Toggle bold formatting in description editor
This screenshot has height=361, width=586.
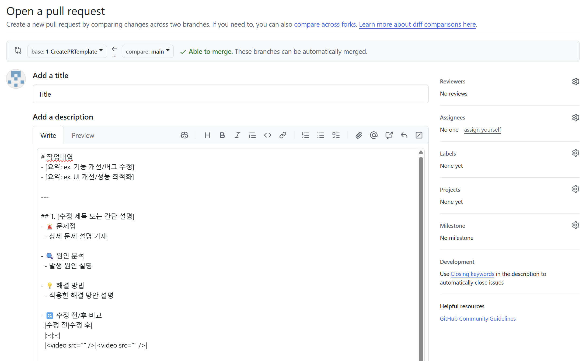coord(222,135)
